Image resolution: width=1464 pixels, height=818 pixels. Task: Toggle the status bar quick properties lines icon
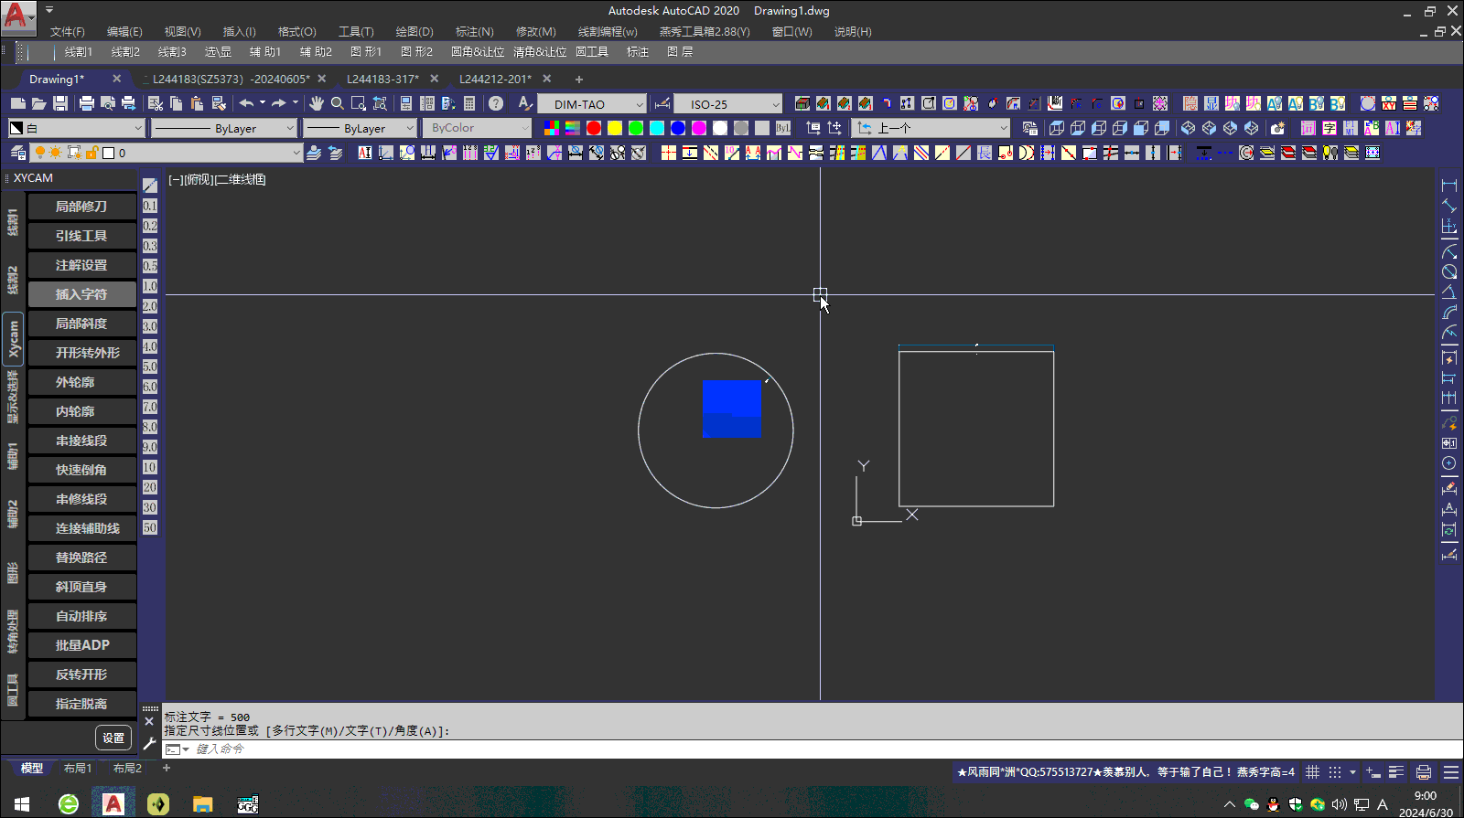pos(1396,772)
